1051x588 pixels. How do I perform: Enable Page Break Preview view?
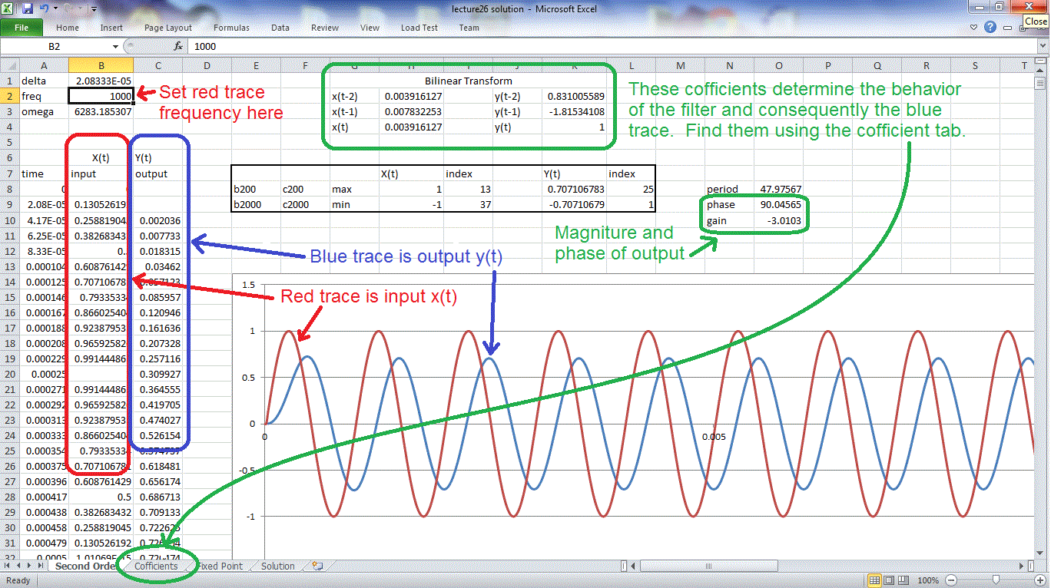pos(904,580)
